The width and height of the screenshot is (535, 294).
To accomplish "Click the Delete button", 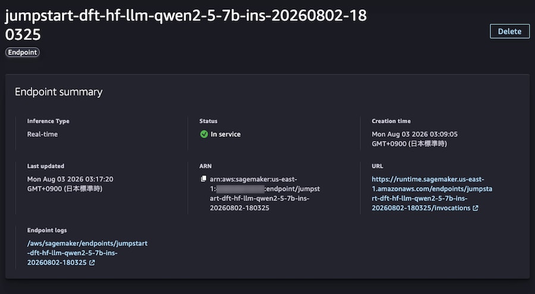I will [509, 32].
